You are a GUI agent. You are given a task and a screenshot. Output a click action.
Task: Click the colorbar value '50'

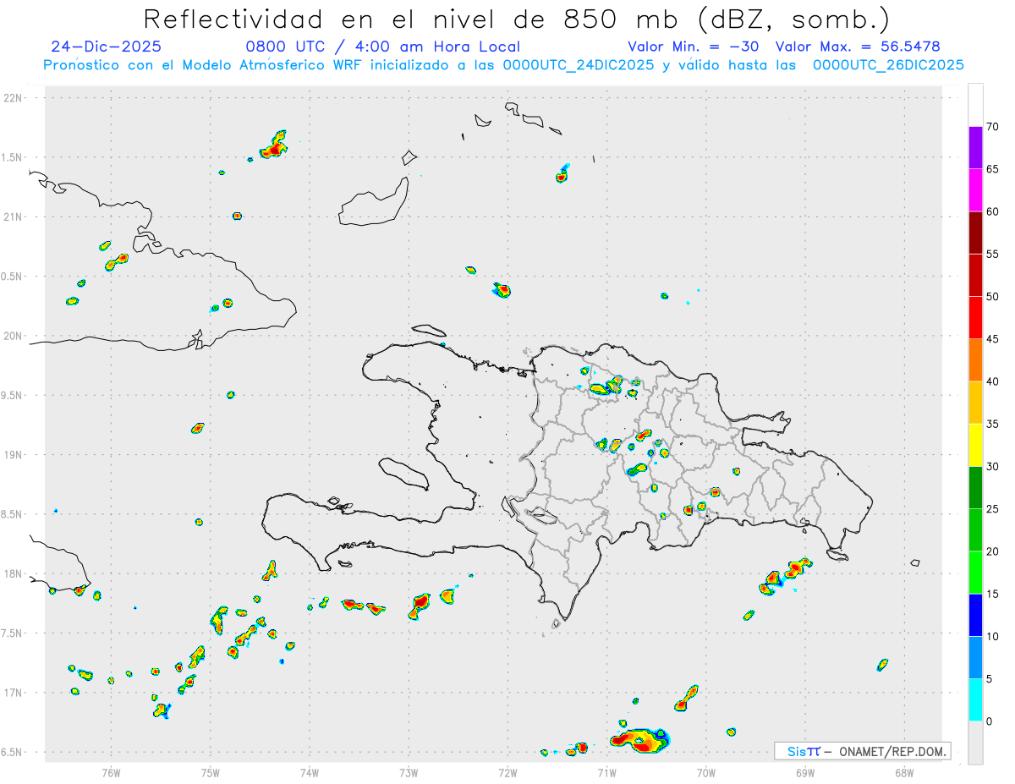click(993, 296)
